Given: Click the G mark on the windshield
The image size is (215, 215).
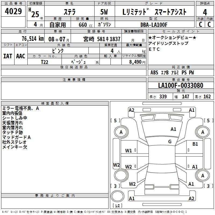Looking at the screenshot, I should [170, 142].
